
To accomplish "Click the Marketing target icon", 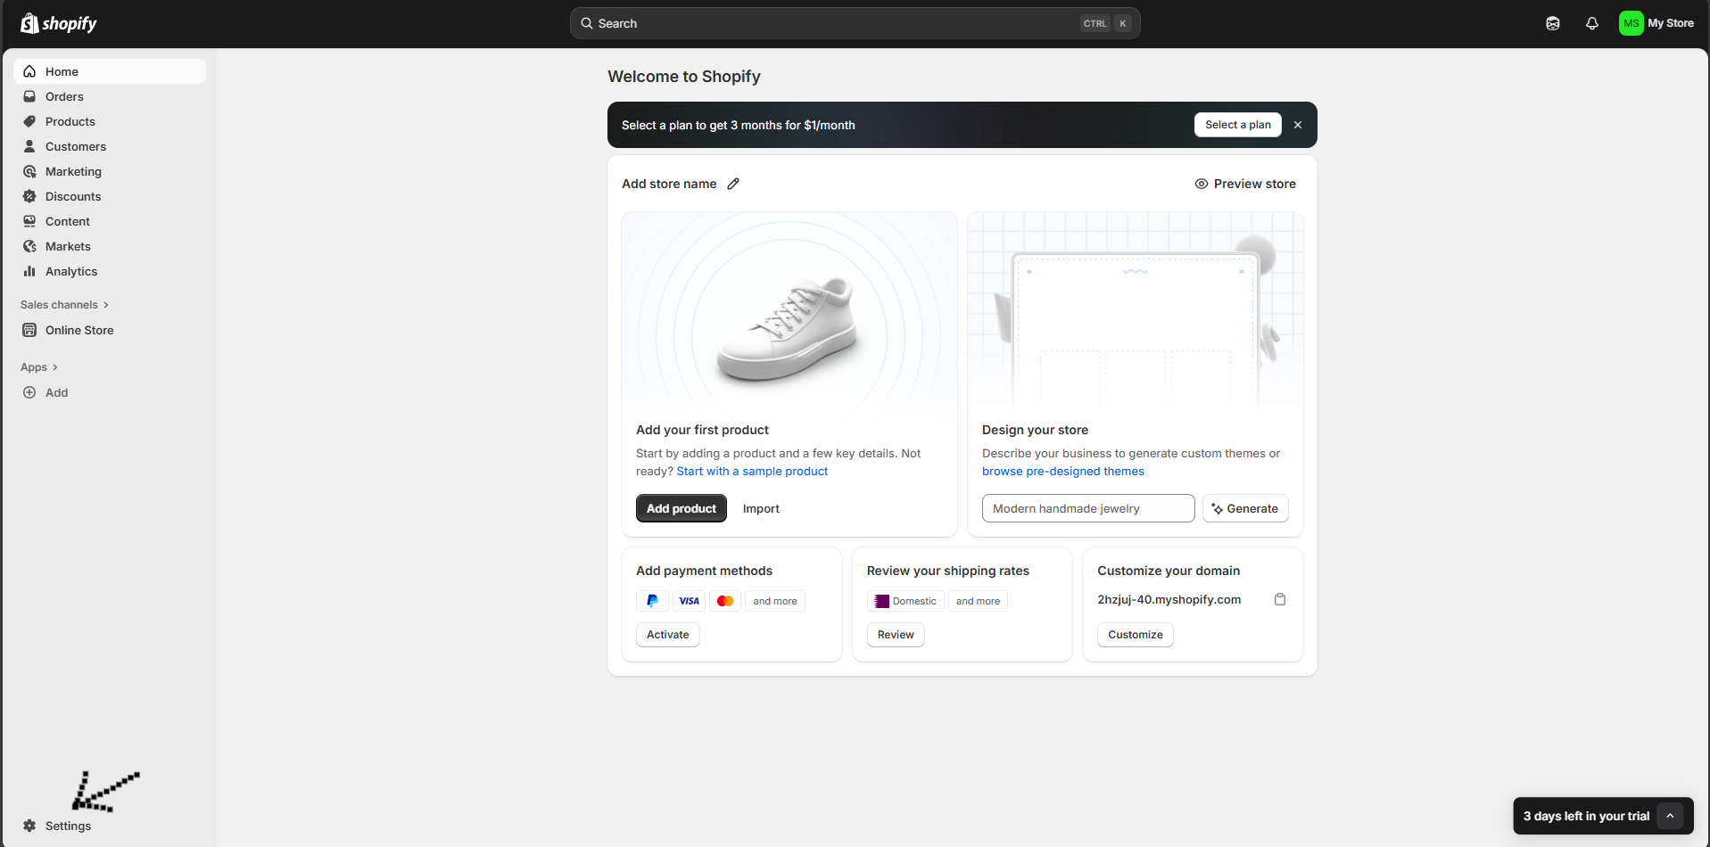I will (x=29, y=171).
